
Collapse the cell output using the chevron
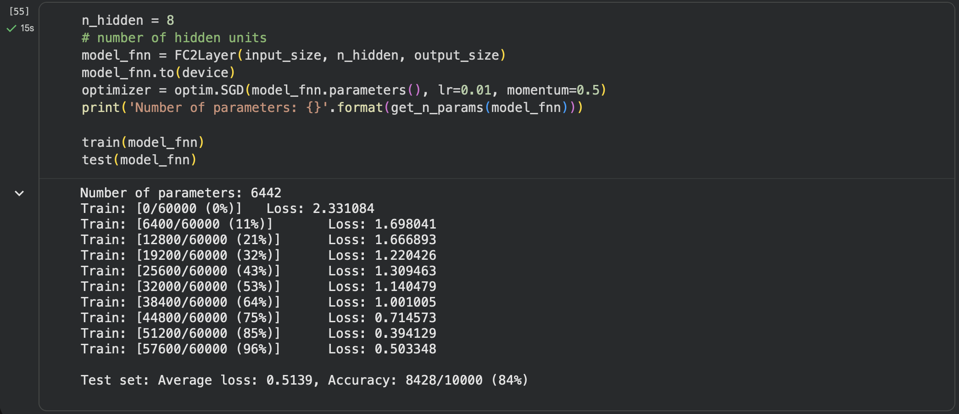[19, 194]
